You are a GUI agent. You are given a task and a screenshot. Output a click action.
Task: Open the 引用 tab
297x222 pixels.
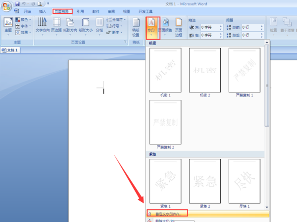80,11
